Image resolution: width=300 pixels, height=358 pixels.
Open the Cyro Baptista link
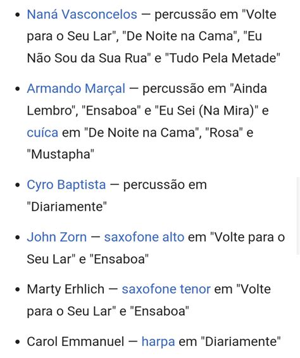pyautogui.click(x=66, y=185)
